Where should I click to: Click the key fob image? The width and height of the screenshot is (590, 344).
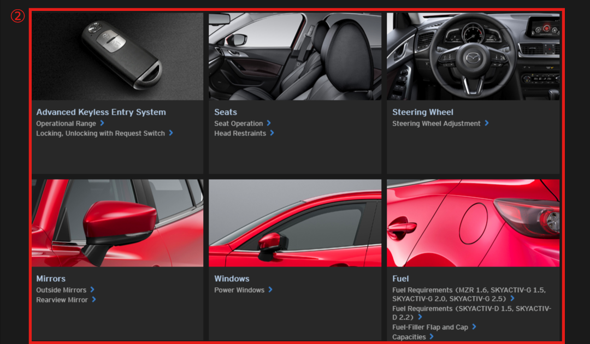[117, 56]
